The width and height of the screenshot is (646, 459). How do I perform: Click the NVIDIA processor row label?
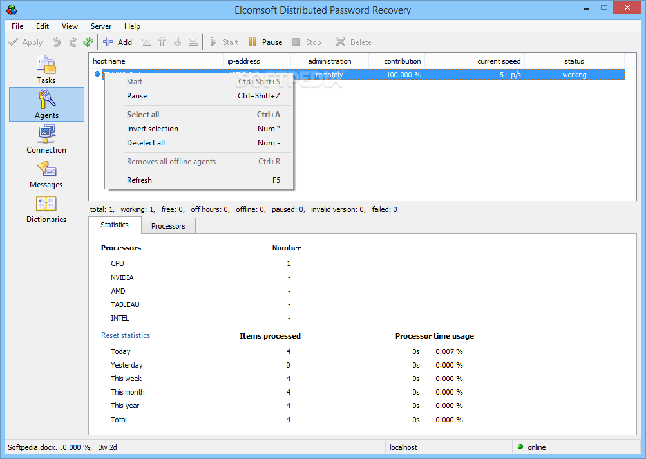pos(122,277)
